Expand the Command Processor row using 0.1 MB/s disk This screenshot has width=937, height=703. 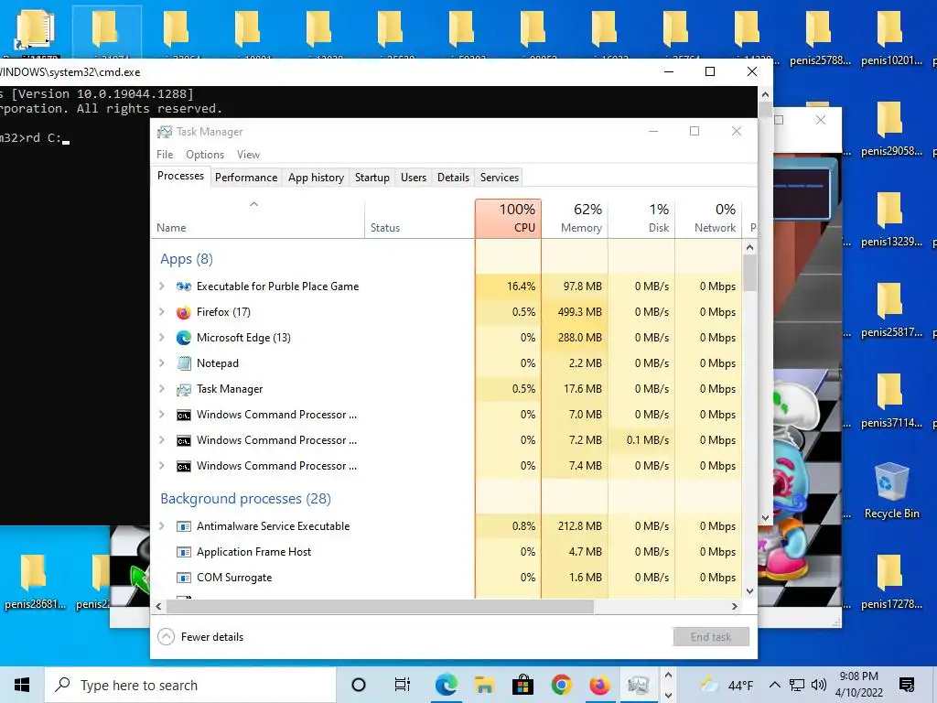point(161,440)
